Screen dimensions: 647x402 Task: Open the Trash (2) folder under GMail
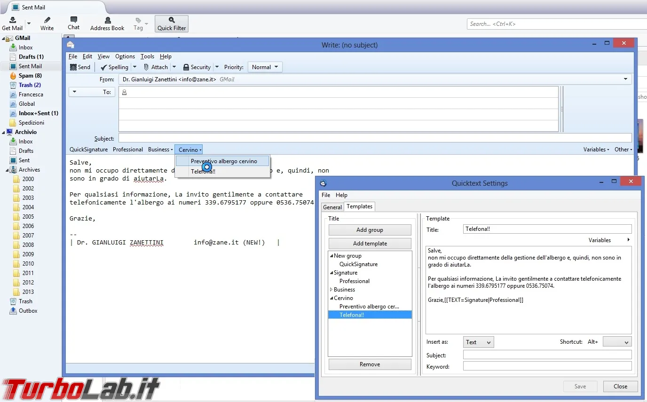click(30, 85)
